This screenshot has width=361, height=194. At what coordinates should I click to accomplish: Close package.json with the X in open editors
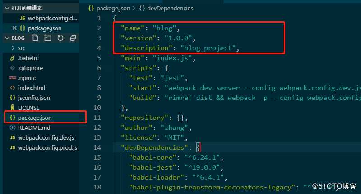[14, 28]
